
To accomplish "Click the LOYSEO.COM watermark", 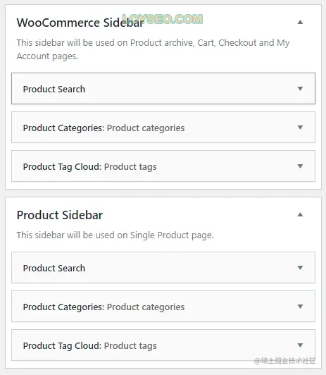I will click(x=163, y=19).
